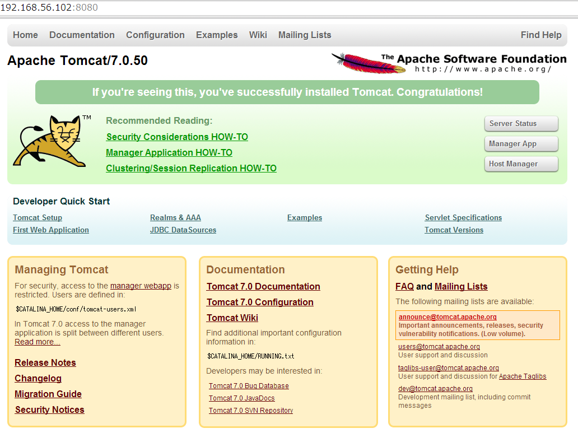Click the browser address bar URL

[x=49, y=7]
